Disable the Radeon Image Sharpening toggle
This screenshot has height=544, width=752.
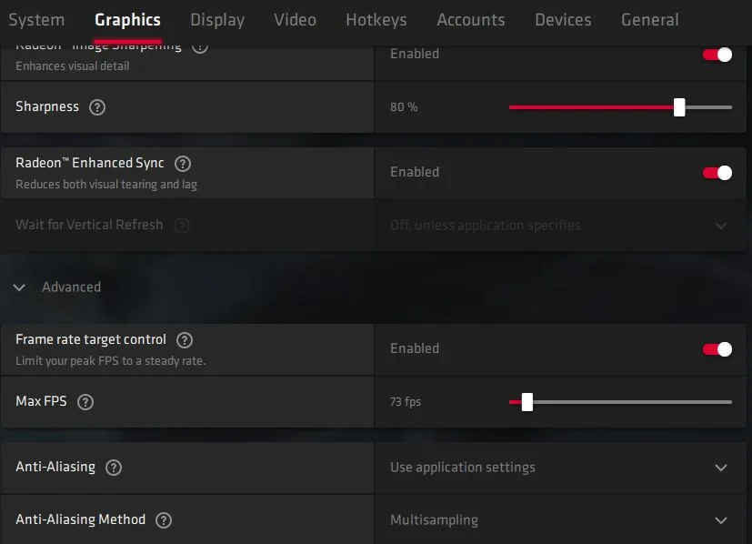717,55
